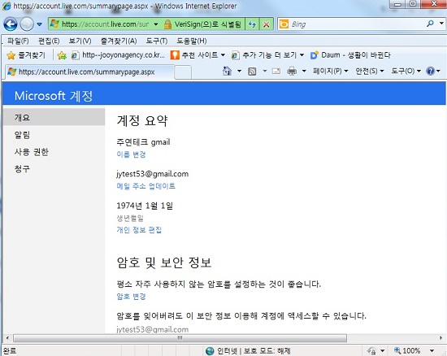This screenshot has width=447, height=356.
Task: Expand the Home button dropdown arrow
Action: 239,71
